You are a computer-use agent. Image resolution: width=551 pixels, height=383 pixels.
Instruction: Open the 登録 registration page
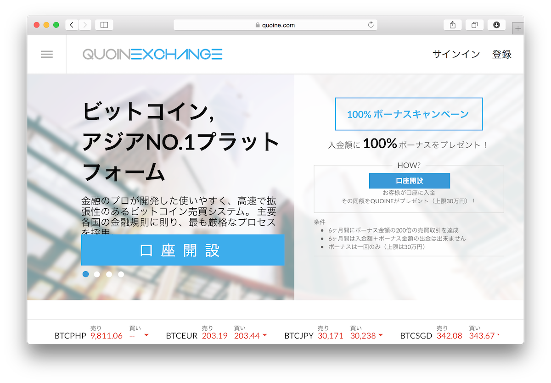click(501, 55)
